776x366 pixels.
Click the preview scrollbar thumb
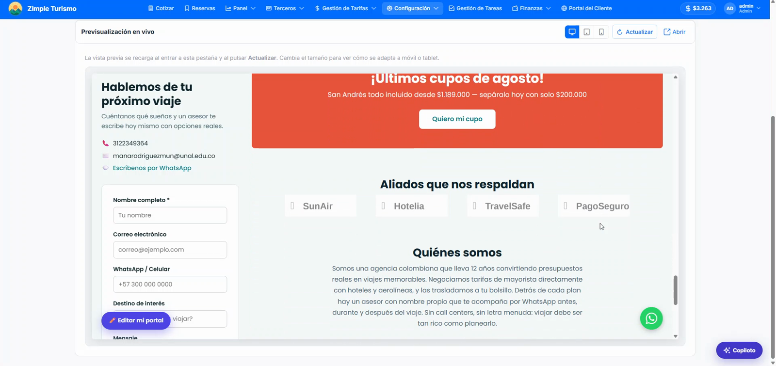675,290
